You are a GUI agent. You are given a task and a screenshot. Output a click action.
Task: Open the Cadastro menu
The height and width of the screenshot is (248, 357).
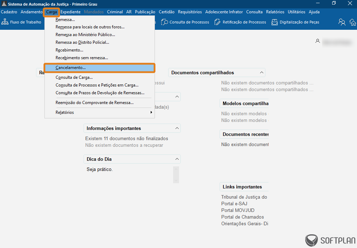tap(9, 12)
